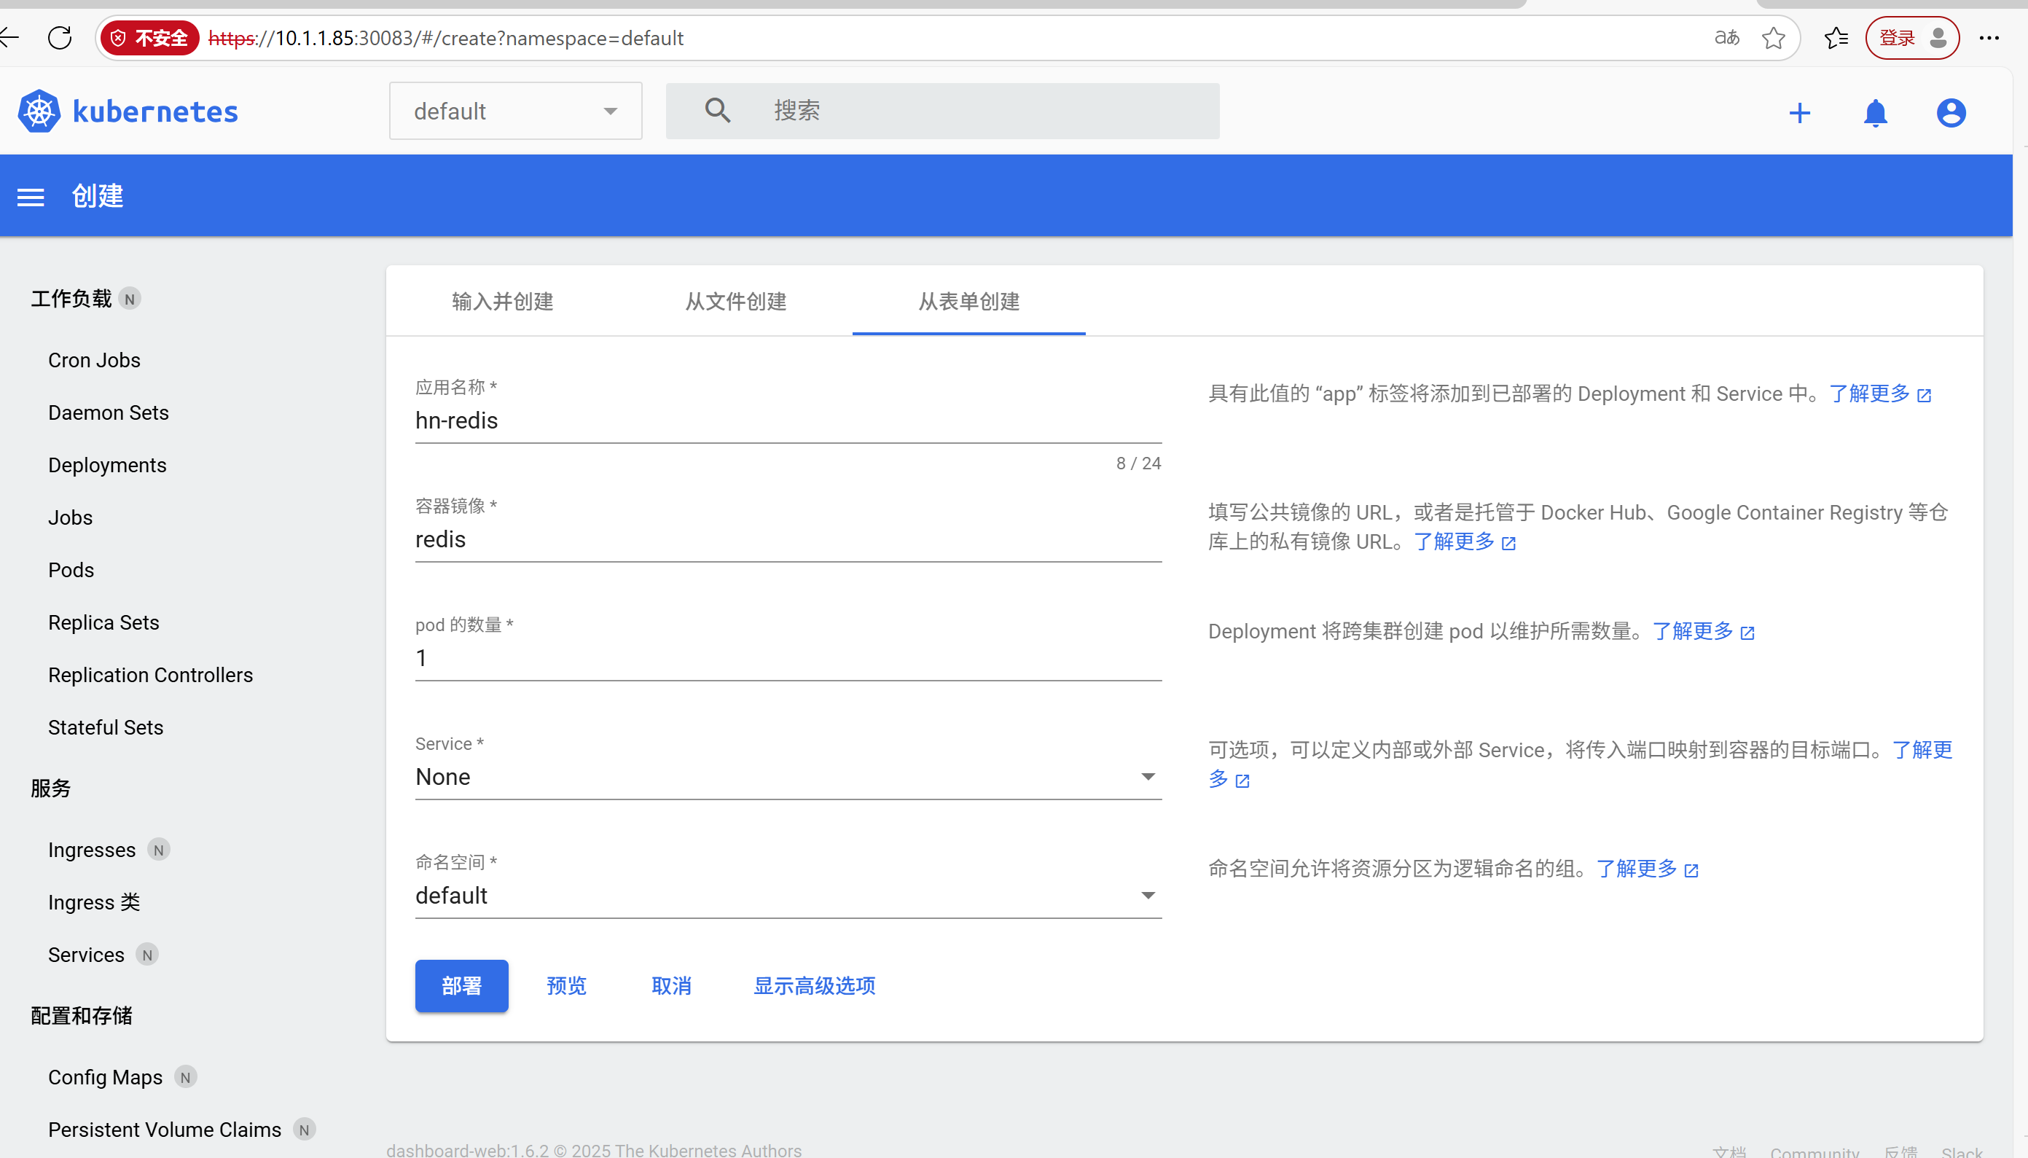Open the user account icon

click(1950, 113)
